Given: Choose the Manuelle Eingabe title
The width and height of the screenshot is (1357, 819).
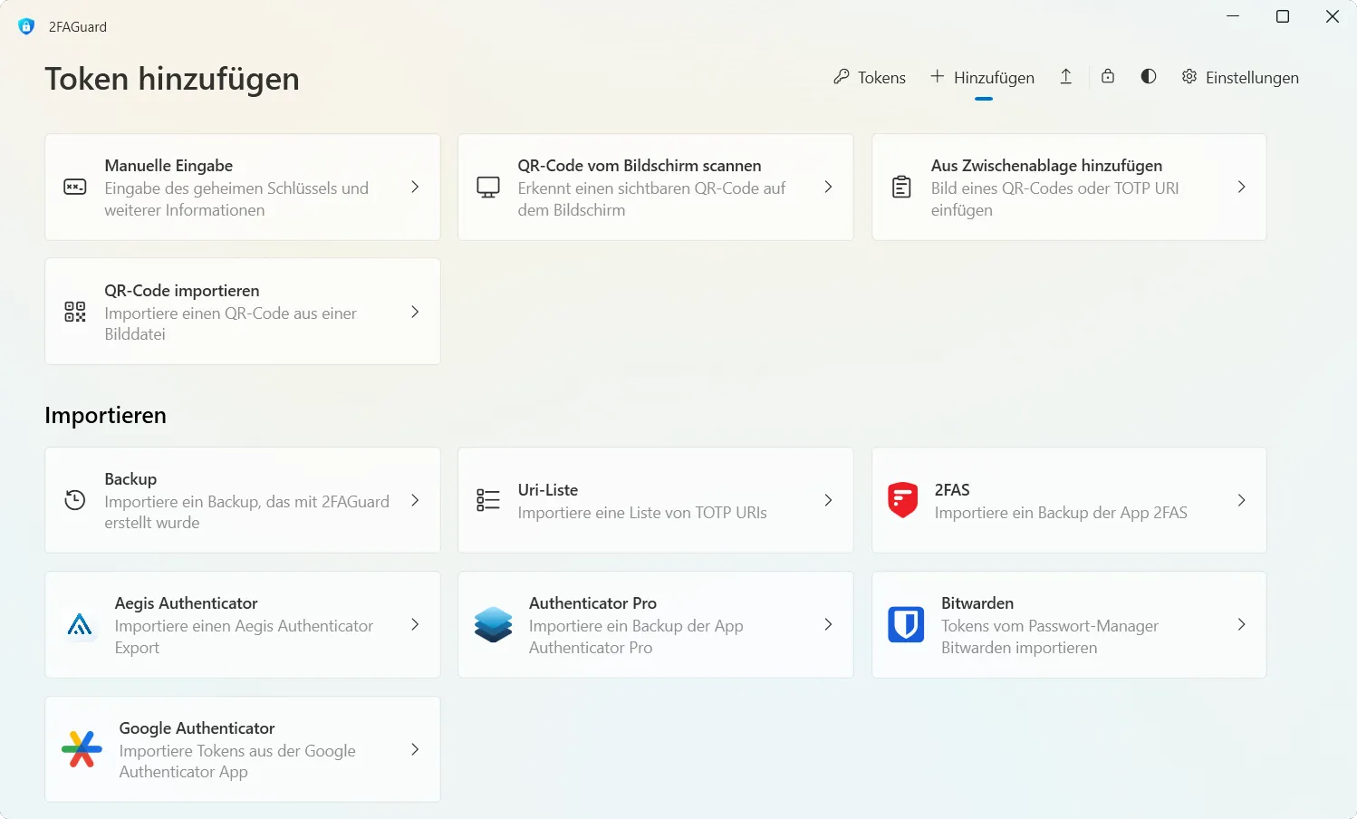Looking at the screenshot, I should tap(168, 166).
